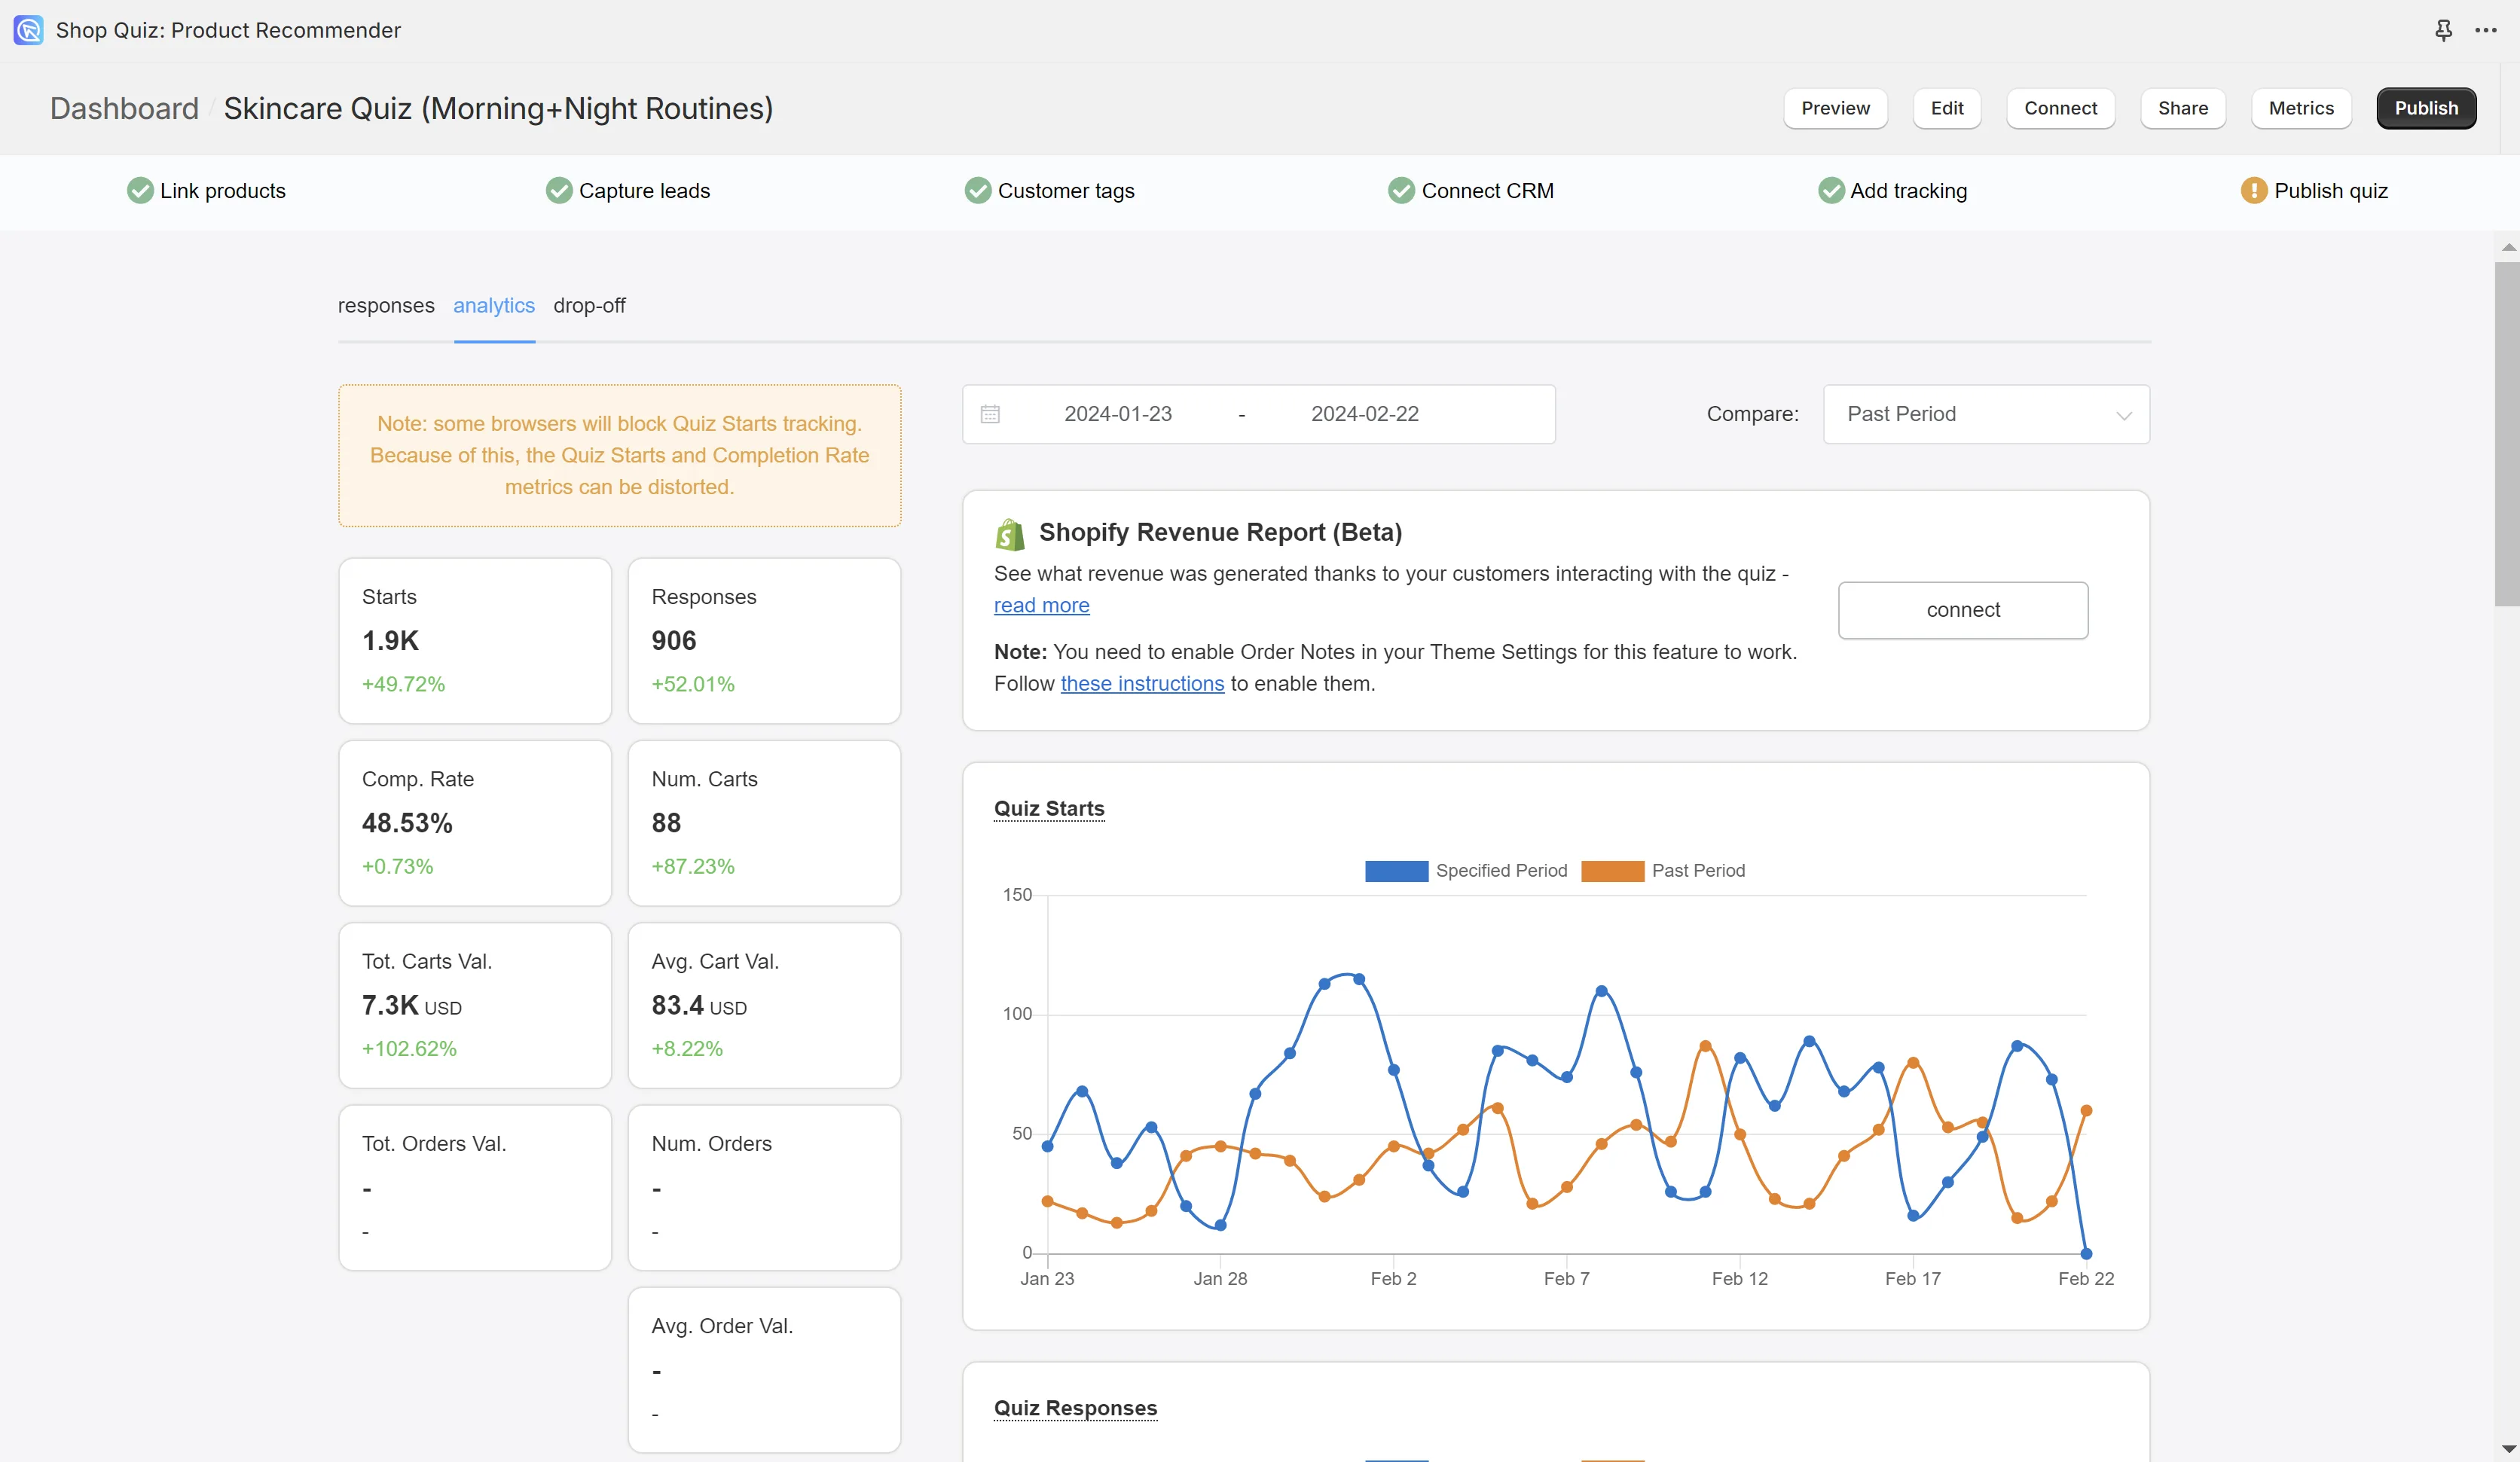
Task: Click the Shop Quiz app logo icon
Action: tap(28, 30)
